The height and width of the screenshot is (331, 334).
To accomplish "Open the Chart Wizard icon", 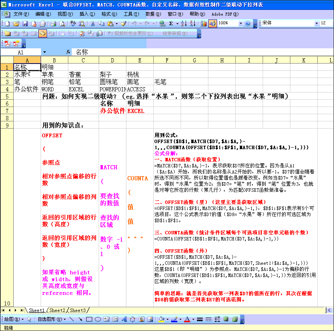I will [x=204, y=24].
